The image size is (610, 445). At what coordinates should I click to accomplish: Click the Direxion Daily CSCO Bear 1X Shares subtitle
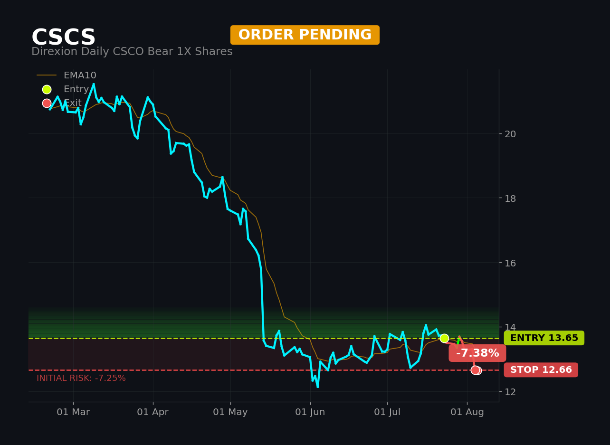pos(132,52)
